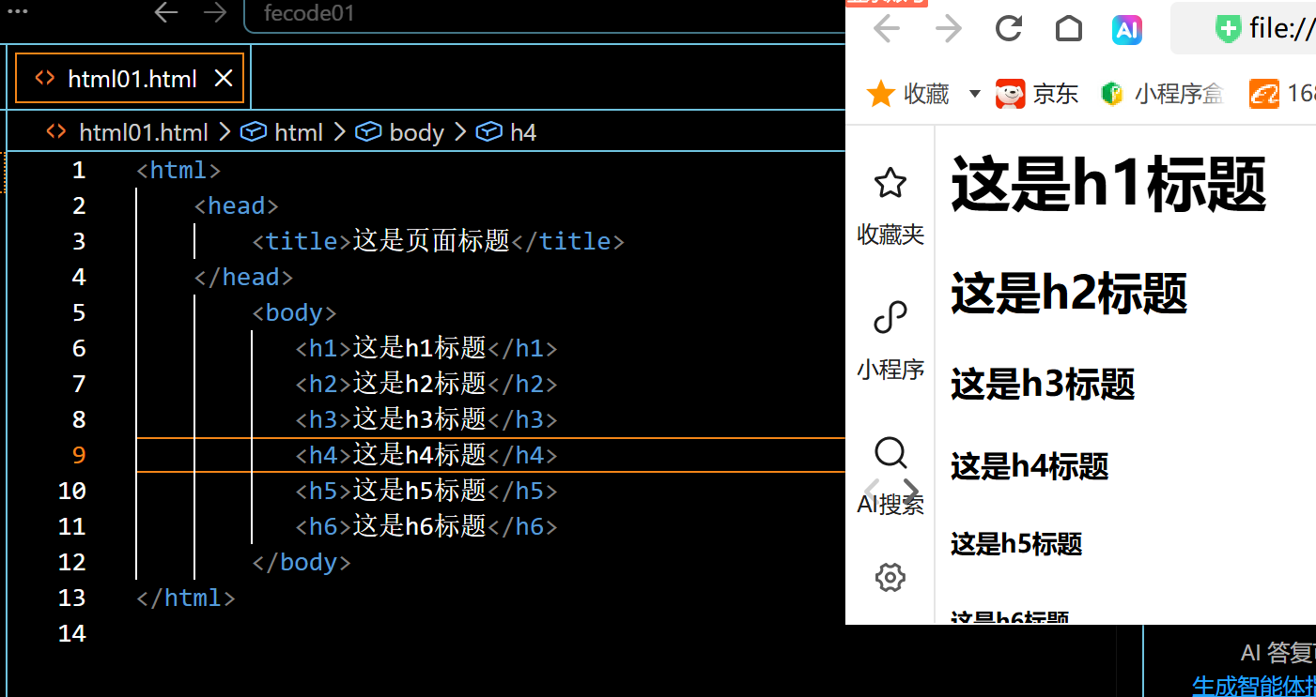Expand the 收藏 dropdown arrow
The image size is (1316, 697).
[974, 94]
